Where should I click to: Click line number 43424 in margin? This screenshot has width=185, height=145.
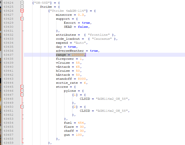pyautogui.click(x=8, y=3)
